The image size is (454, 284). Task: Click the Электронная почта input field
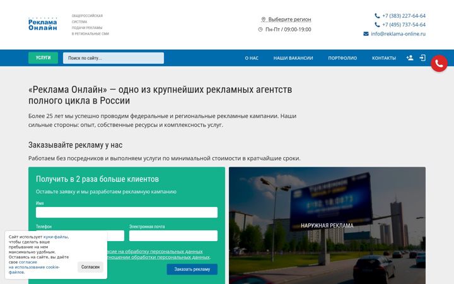click(x=173, y=235)
